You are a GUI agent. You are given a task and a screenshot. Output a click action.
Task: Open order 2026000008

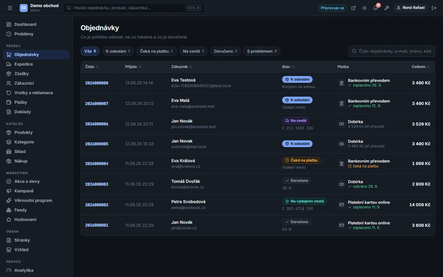(x=97, y=83)
